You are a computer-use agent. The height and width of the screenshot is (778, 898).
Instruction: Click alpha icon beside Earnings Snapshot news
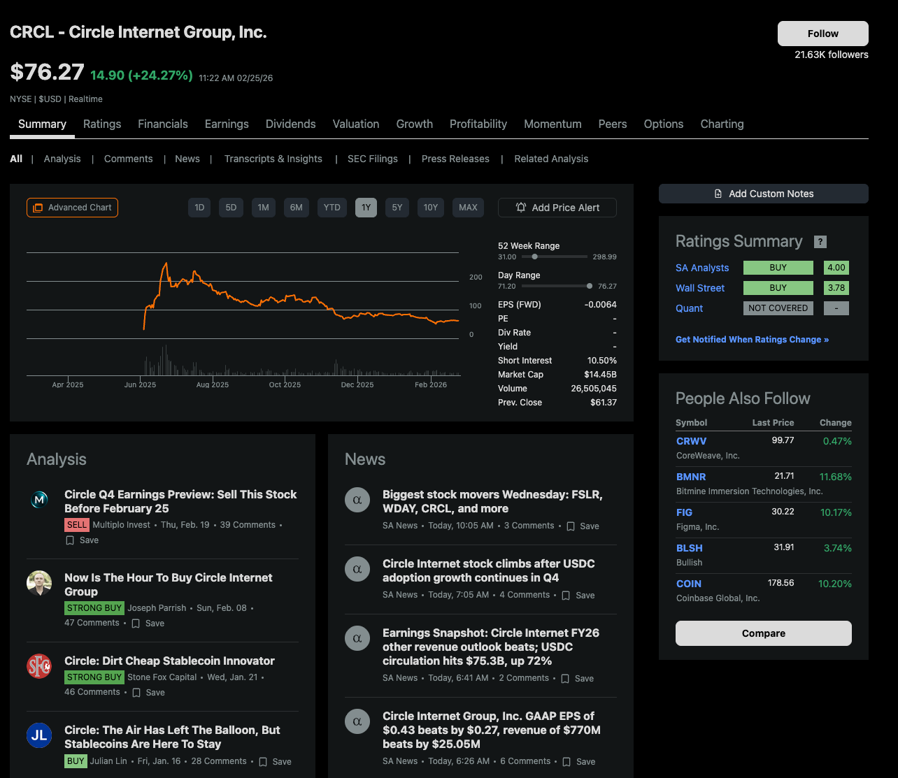(x=357, y=638)
